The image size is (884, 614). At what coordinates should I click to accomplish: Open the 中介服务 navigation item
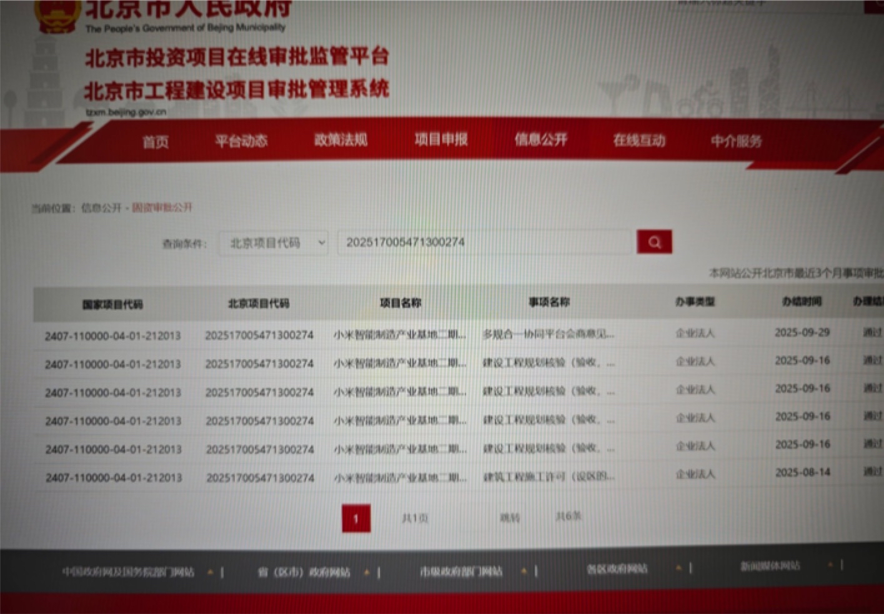point(737,141)
